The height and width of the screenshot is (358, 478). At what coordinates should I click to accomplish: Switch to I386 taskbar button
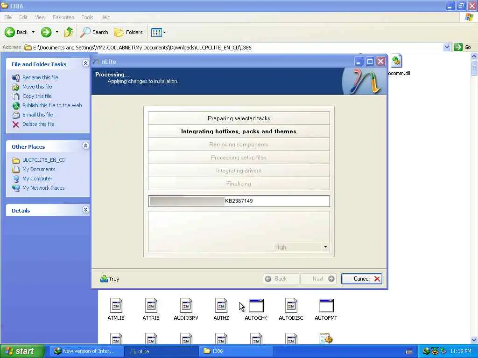(236, 351)
